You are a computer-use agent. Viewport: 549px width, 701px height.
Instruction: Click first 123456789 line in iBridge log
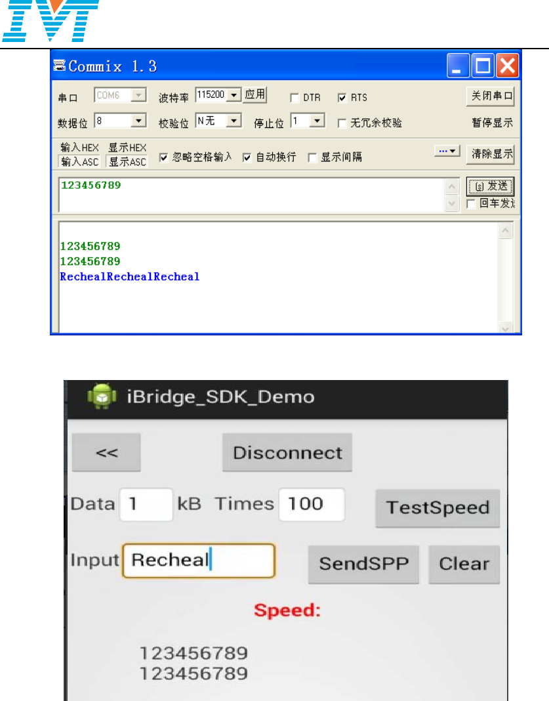[x=194, y=653]
